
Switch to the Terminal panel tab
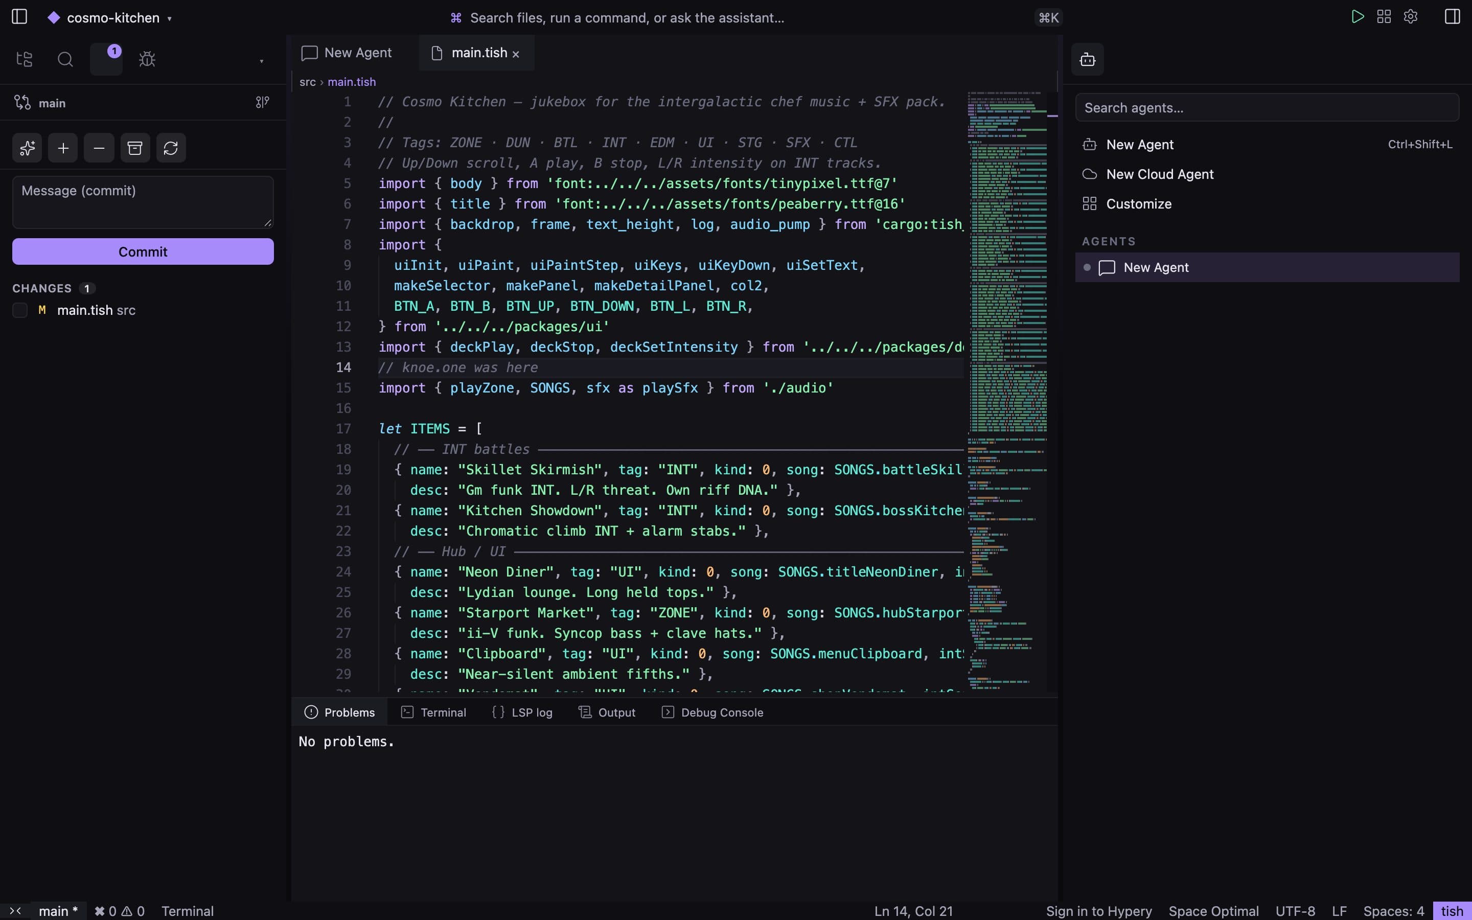(433, 712)
